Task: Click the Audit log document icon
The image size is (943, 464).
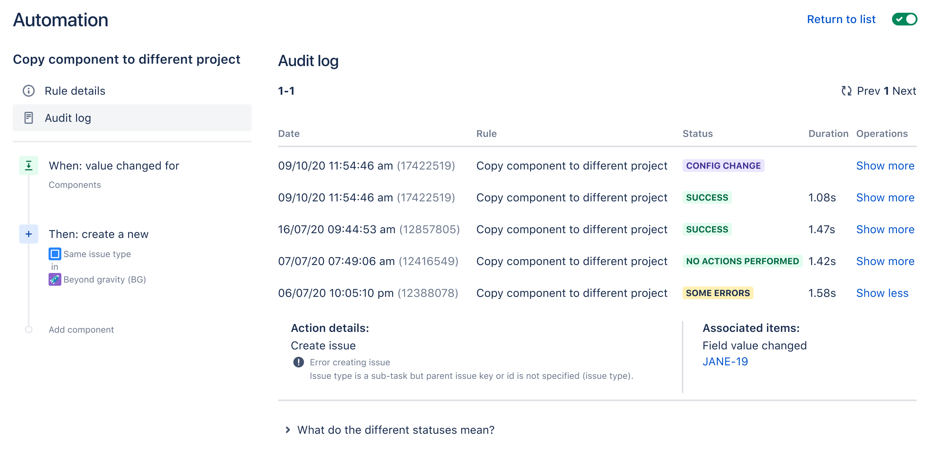Action: pyautogui.click(x=29, y=118)
